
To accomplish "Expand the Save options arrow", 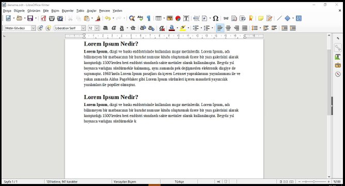I will point(36,18).
